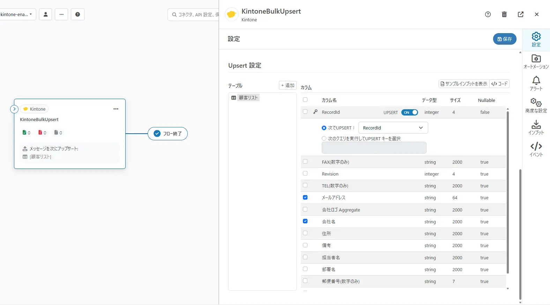Open Advanced settings gears icon
550x305 pixels.
(x=536, y=105)
